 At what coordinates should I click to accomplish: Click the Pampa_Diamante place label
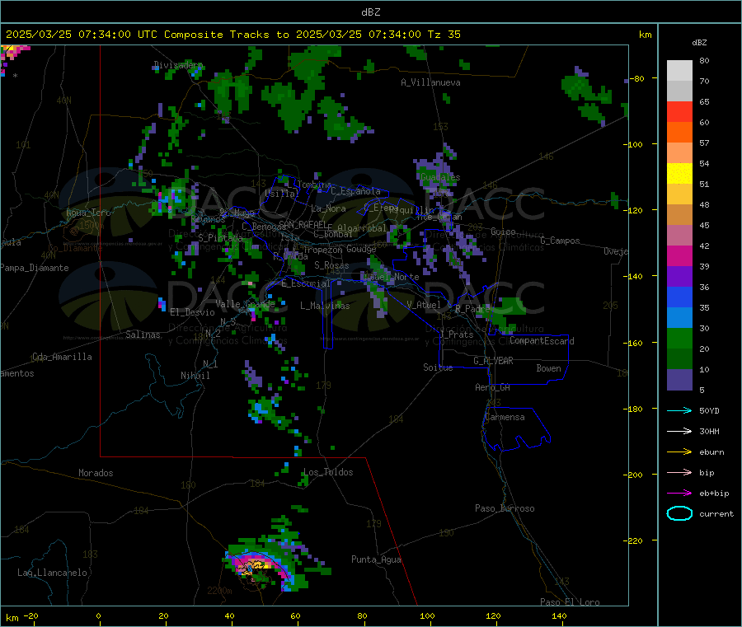(x=35, y=268)
